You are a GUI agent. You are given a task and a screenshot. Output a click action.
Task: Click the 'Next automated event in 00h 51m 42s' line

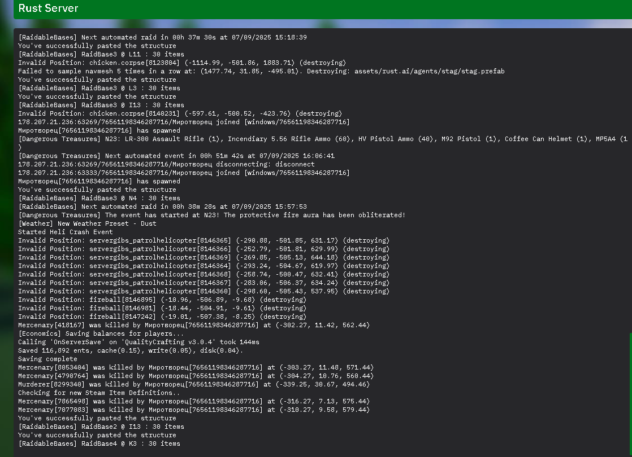point(176,156)
